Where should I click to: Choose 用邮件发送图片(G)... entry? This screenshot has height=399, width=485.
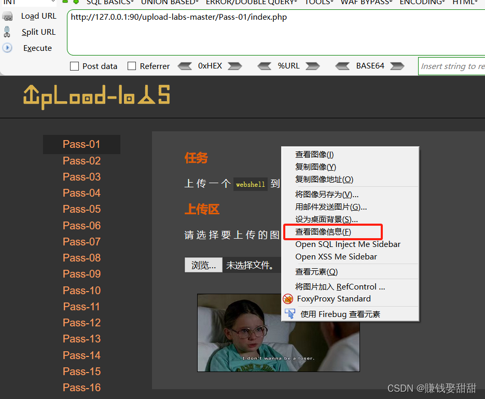pyautogui.click(x=350, y=207)
